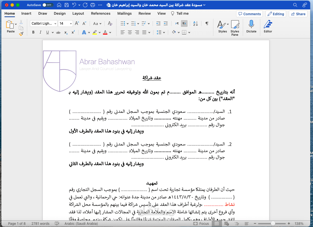Open undo history dropdown arrow

tap(79, 5)
